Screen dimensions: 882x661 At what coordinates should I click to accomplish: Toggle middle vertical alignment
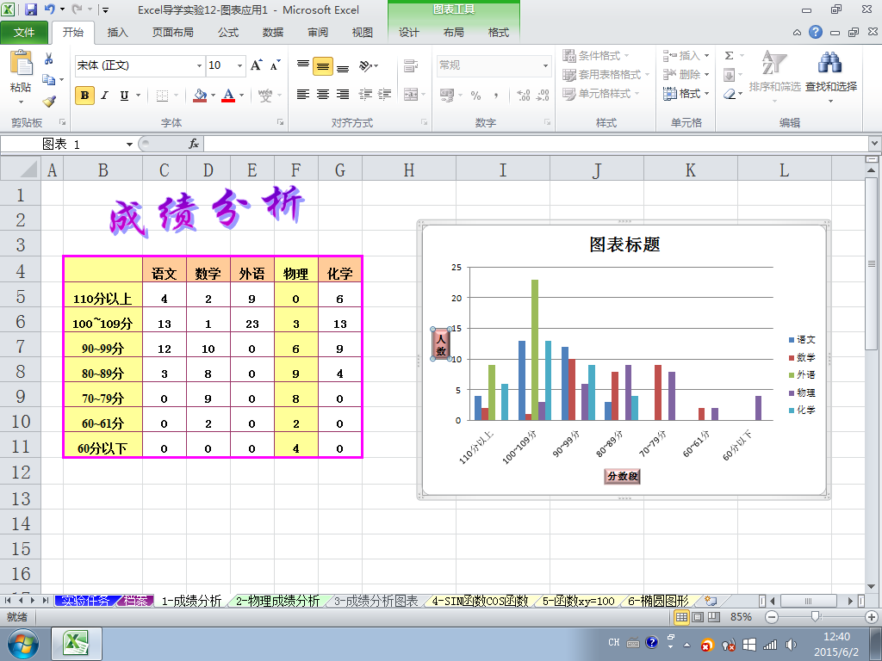(x=323, y=65)
